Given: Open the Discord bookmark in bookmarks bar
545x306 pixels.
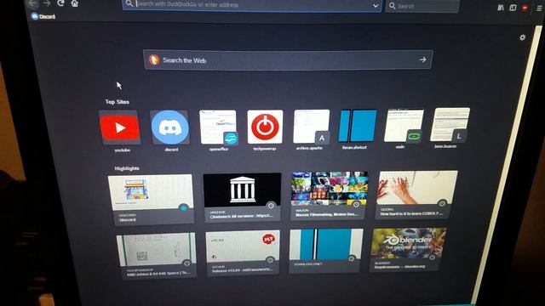Looking at the screenshot, I should (43, 16).
